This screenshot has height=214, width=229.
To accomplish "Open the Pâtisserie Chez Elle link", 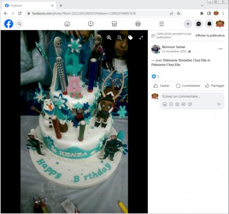I will 166,65.
